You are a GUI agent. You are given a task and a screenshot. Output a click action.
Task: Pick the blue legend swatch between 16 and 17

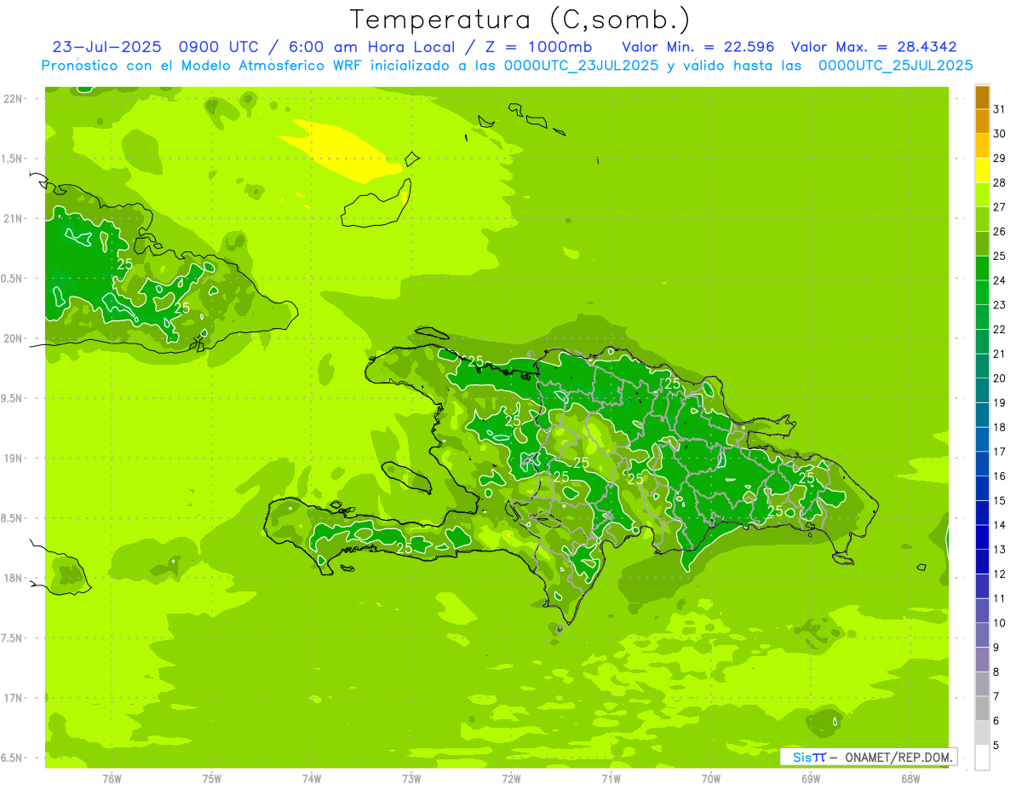click(x=982, y=464)
